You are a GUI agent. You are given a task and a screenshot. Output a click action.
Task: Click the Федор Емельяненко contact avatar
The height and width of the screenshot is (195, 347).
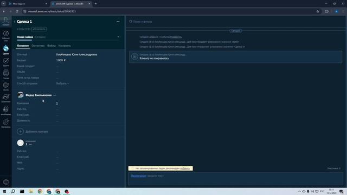(21, 95)
